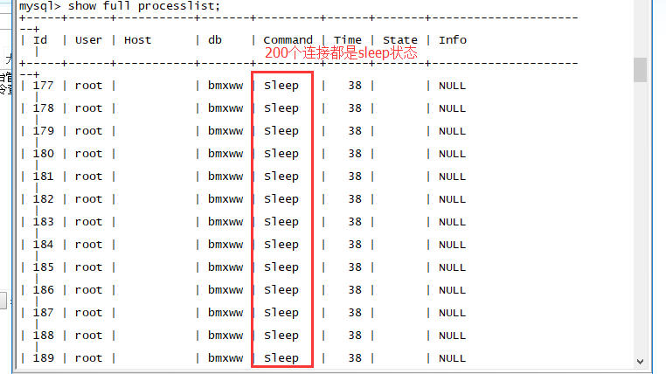This screenshot has width=666, height=374.
Task: Select the Time value 38 in row 187
Action: click(355, 313)
